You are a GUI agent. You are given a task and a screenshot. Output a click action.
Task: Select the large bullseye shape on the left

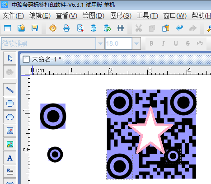(x=53, y=116)
